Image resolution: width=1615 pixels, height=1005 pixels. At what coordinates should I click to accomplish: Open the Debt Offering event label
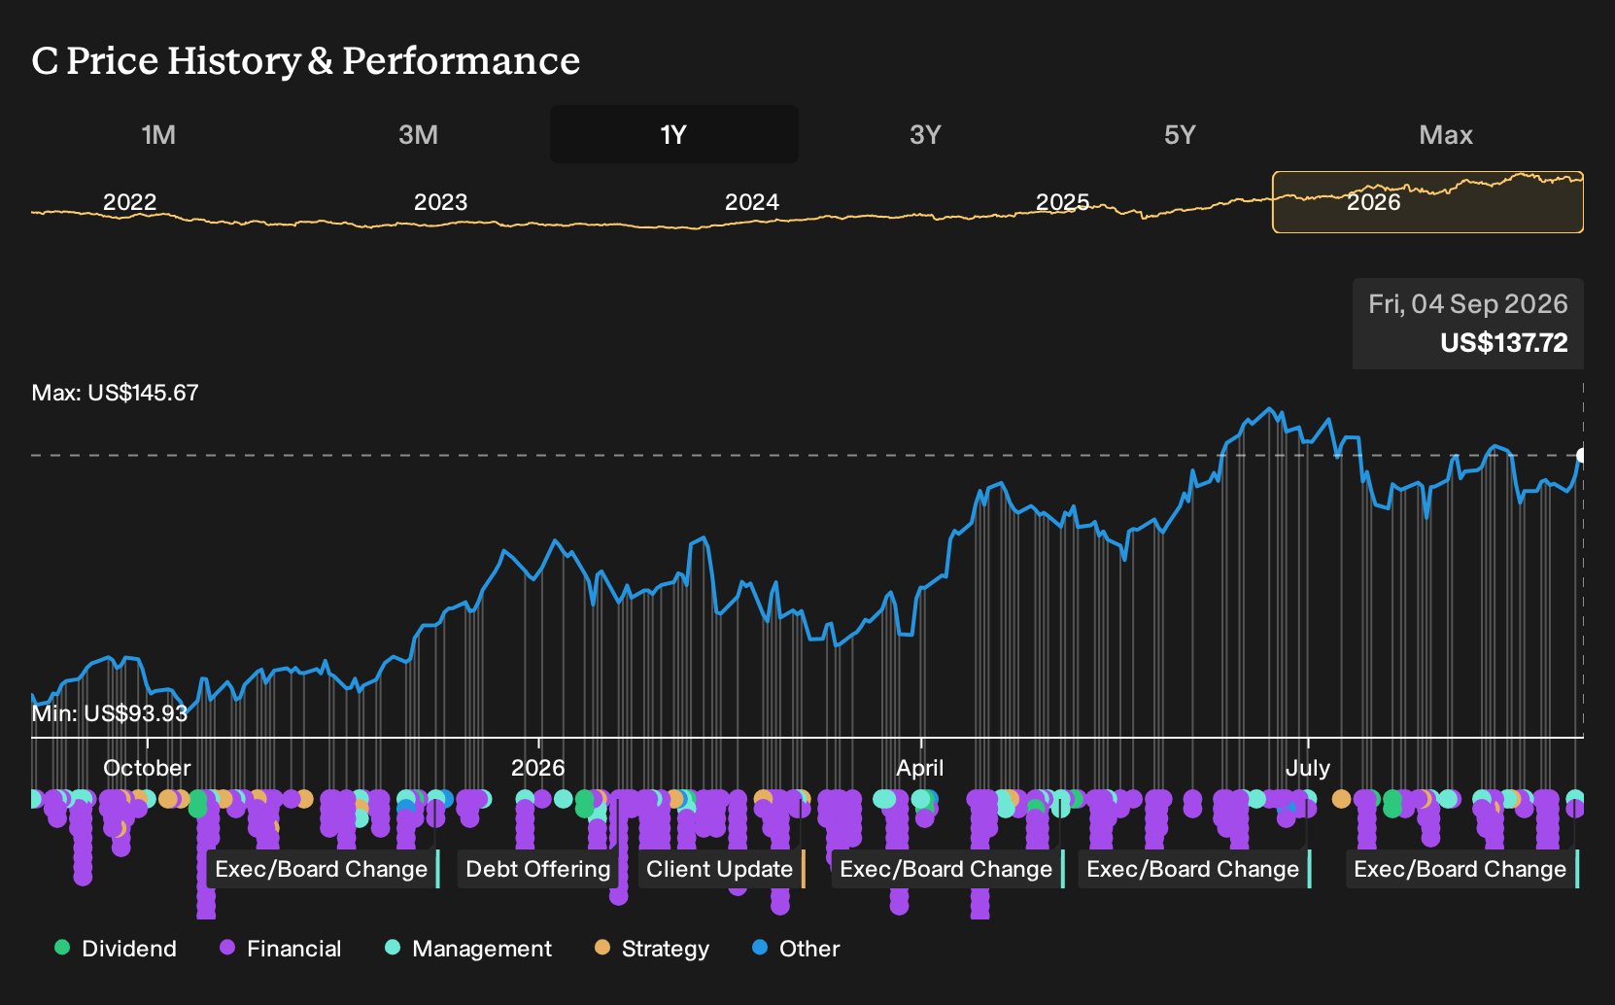538,869
